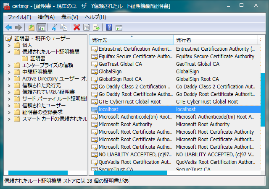Expand the 証明書の登録要求 node
The image size is (269, 189).
[9, 113]
